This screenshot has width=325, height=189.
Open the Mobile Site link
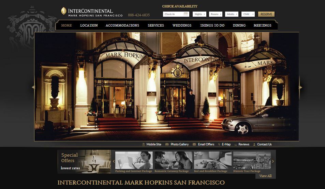click(x=154, y=144)
